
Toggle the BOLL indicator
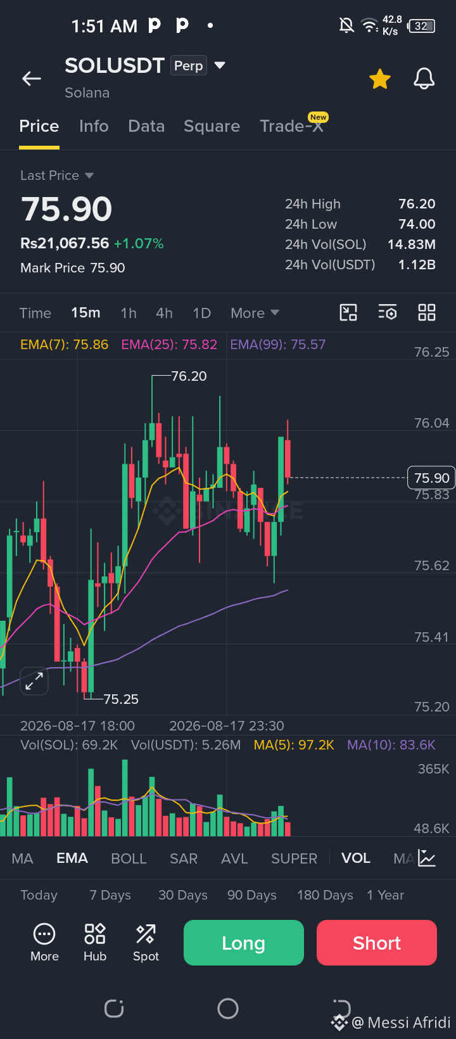(129, 858)
